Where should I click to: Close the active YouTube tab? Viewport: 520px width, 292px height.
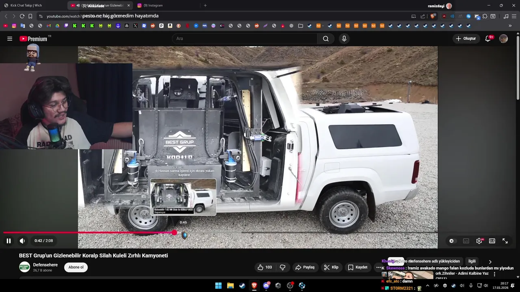click(129, 5)
